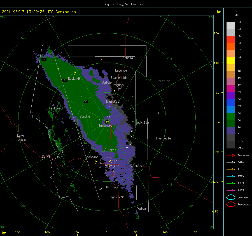Viewport: 252px width, 236px height.
Task: Click the Composite_Reflectivity title
Action: click(126, 4)
